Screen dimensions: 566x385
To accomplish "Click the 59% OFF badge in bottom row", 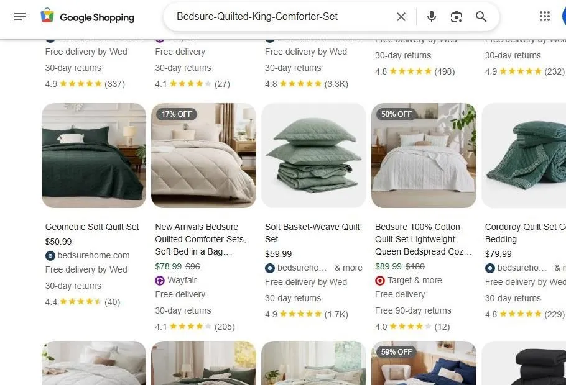I will coord(396,352).
